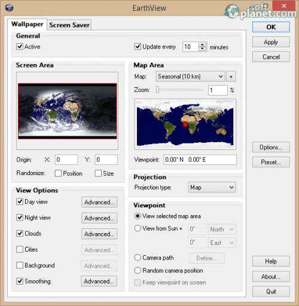Click the Viewpoint coordinates field

[x=200, y=160]
